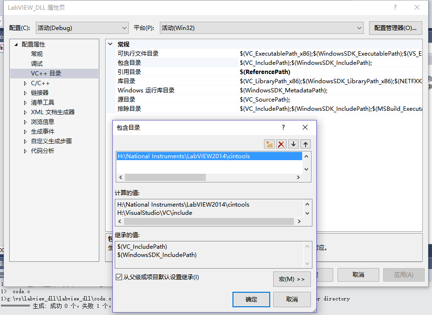Viewport: 432px width, 315px height.
Task: Expand the 代码分析 tree node
Action: pyautogui.click(x=25, y=151)
